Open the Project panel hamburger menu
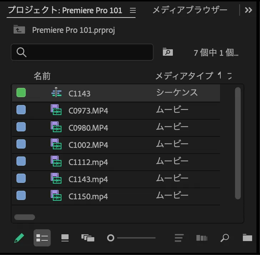The width and height of the screenshot is (260, 255). (x=133, y=10)
